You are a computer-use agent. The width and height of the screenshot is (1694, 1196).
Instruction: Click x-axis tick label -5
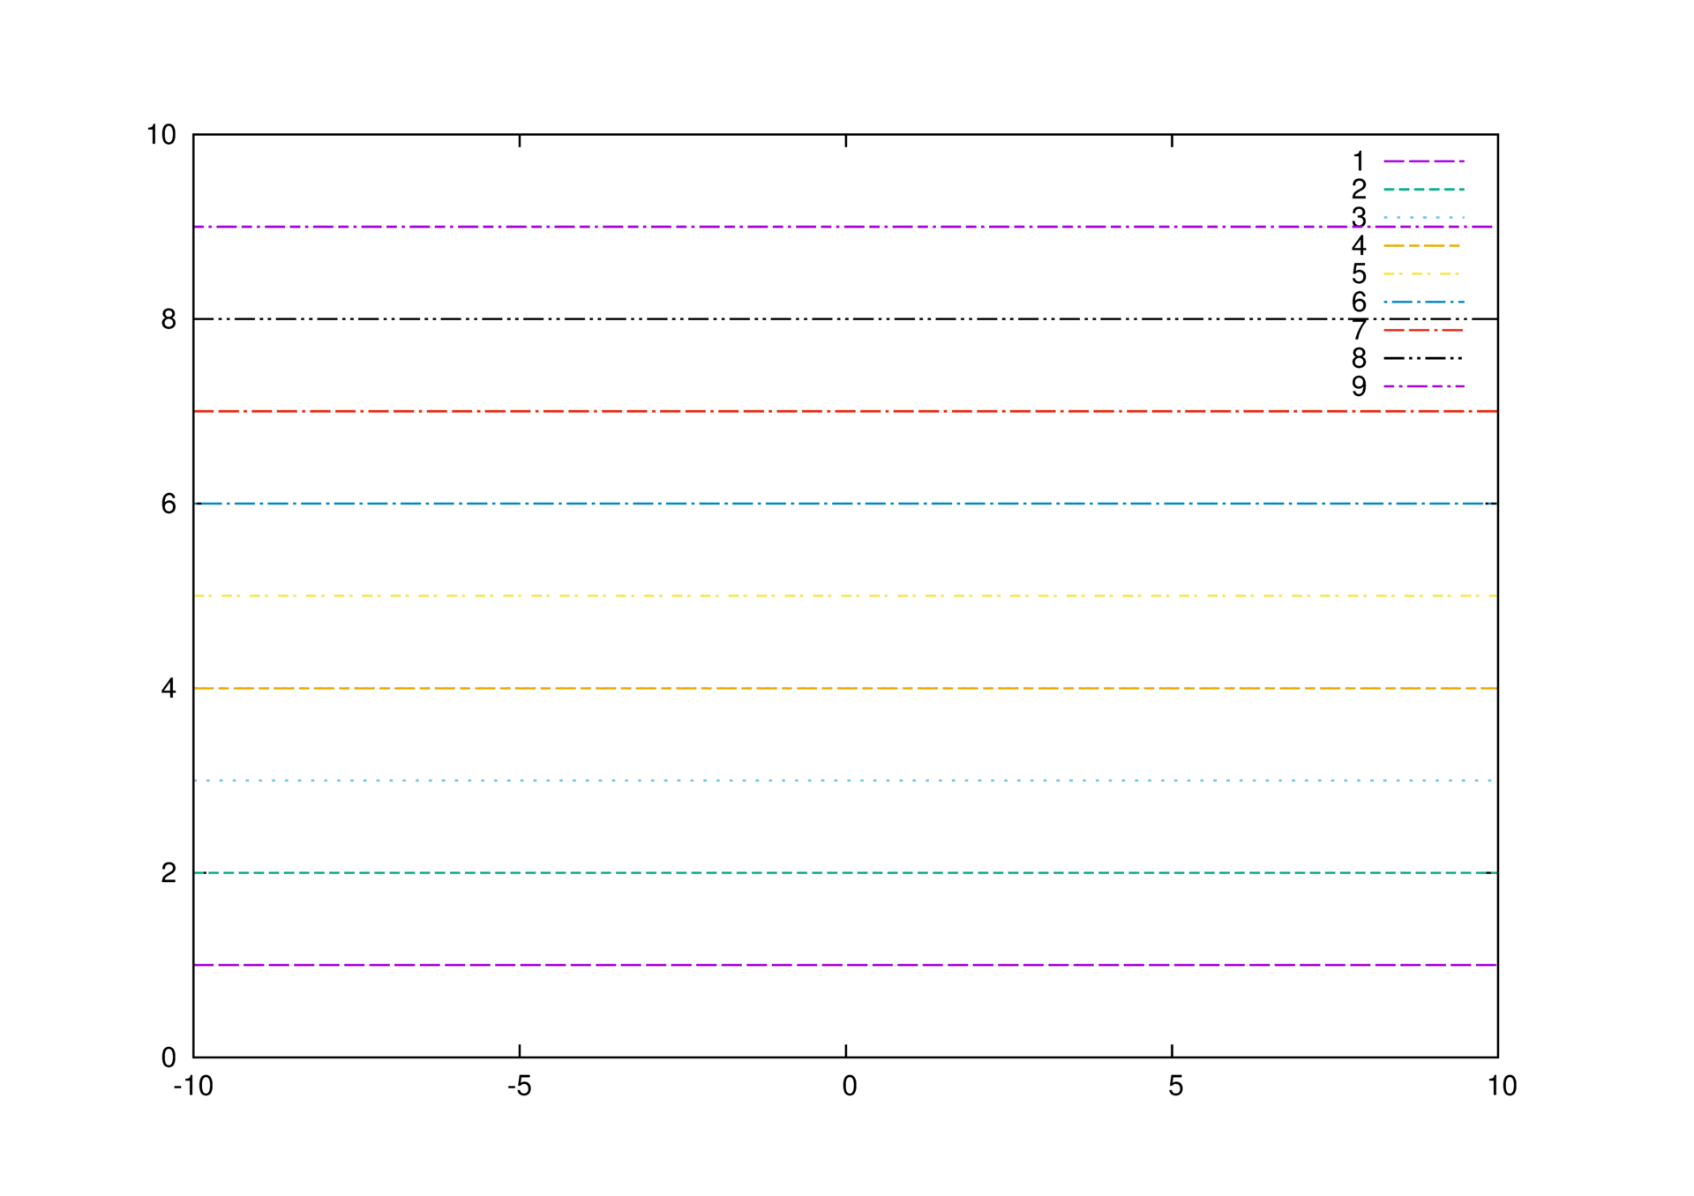519,1087
